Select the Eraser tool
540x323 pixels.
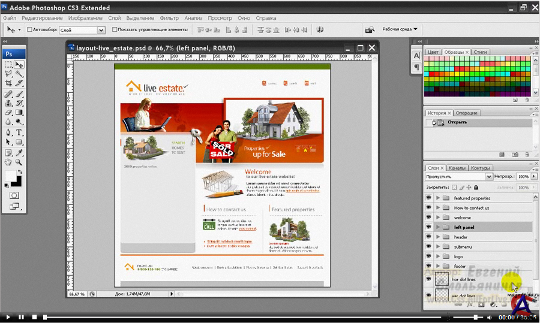click(8, 113)
